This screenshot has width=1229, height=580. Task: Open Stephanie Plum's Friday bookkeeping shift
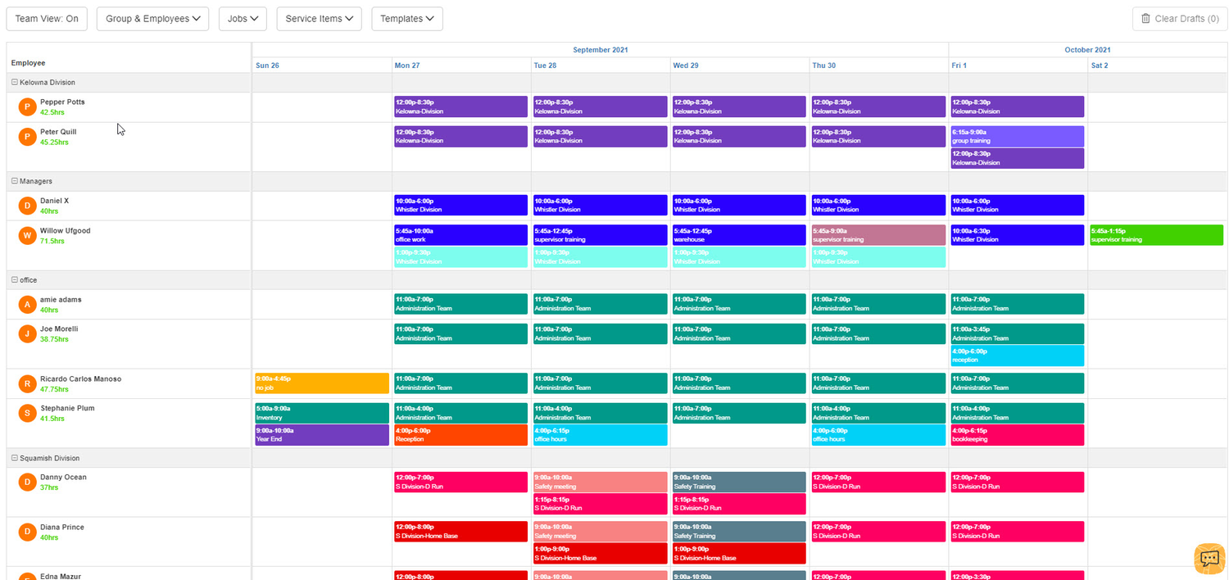coord(1017,435)
